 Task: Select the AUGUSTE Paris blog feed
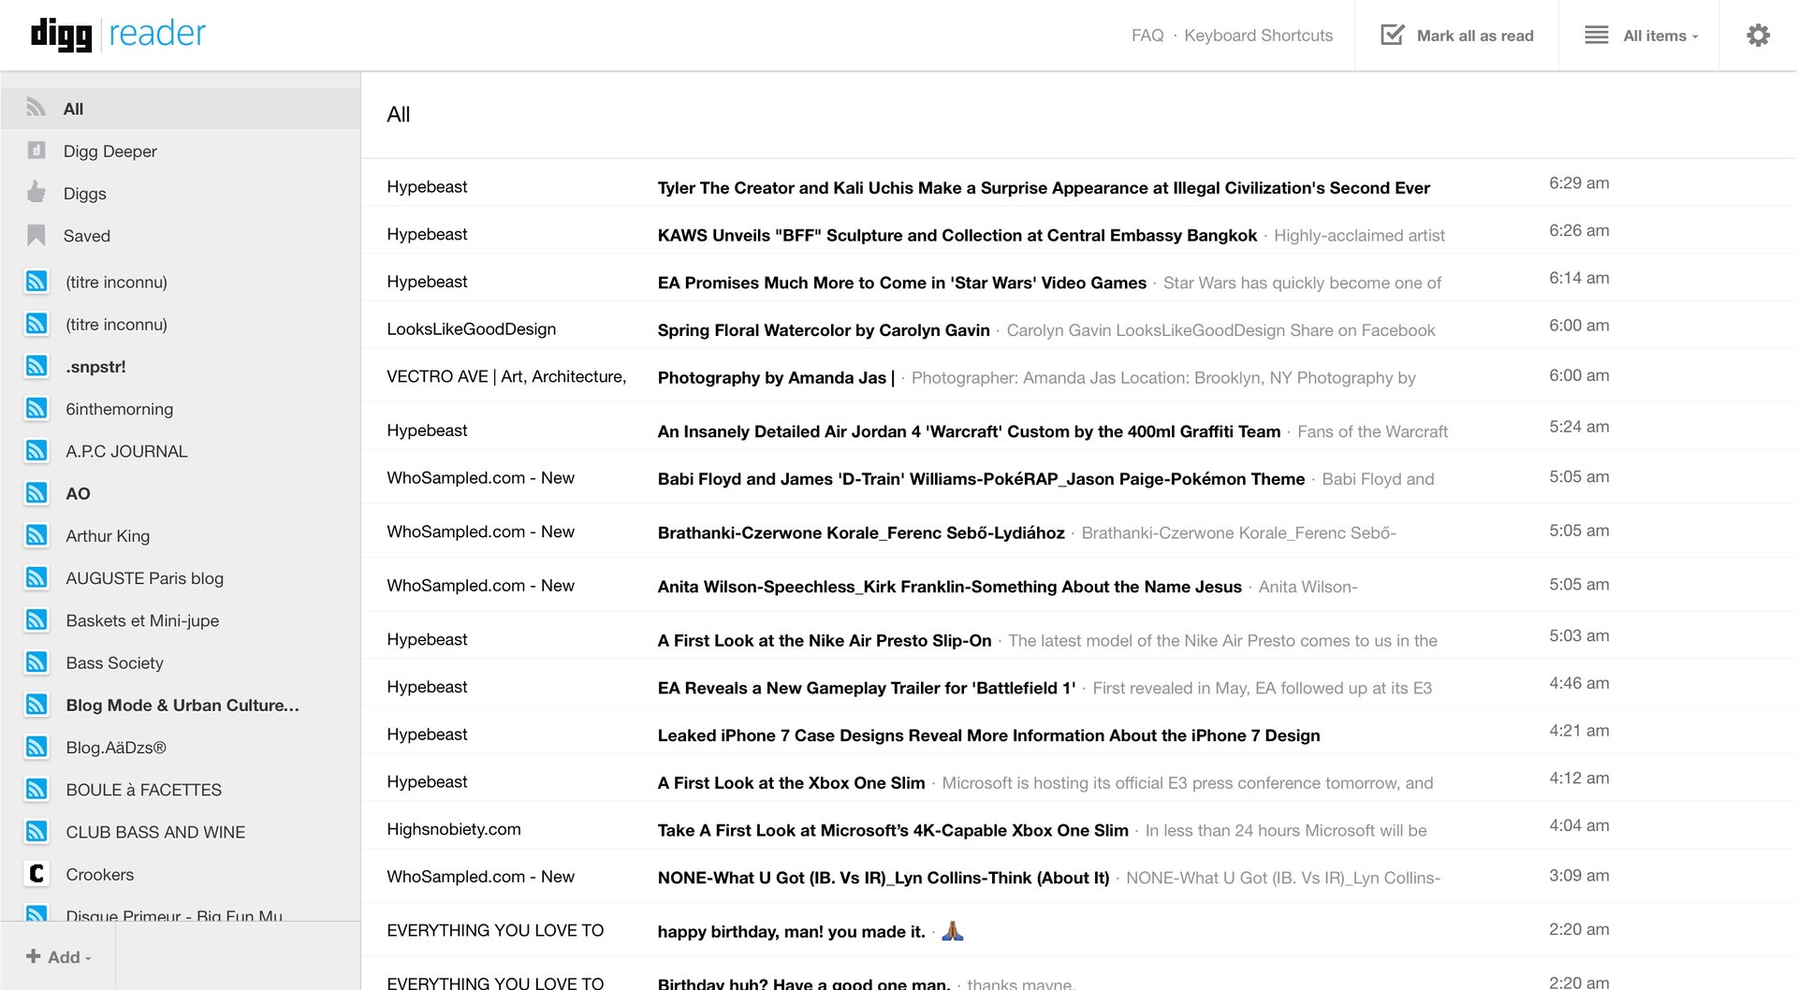(144, 577)
